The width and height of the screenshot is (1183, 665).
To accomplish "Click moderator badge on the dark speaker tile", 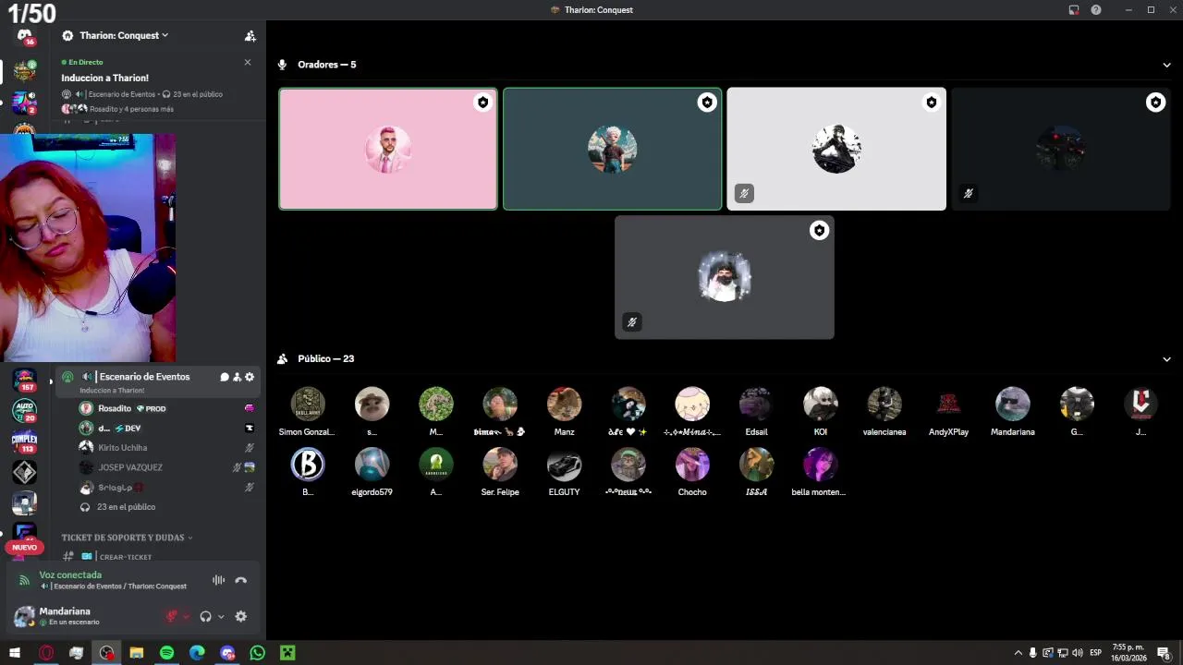I will 1155,103.
